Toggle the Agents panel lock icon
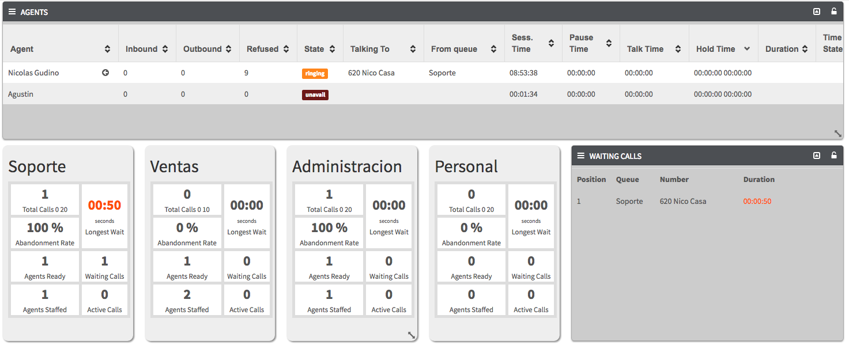Viewport: 849px width, 345px height. point(834,12)
